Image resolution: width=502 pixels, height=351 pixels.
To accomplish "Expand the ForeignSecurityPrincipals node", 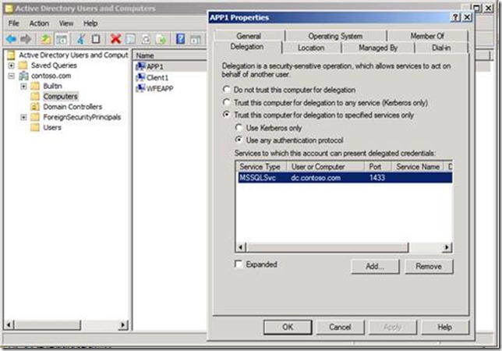I will point(23,117).
